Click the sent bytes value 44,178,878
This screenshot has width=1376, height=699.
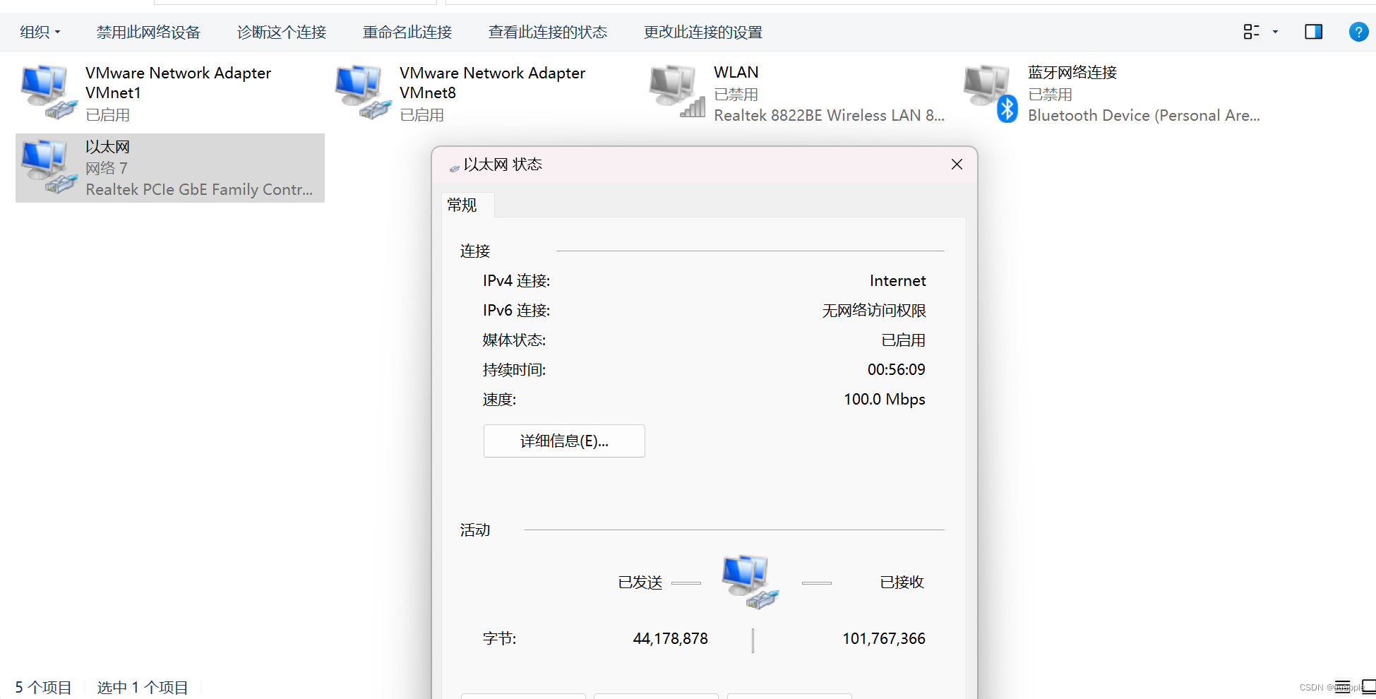(671, 639)
